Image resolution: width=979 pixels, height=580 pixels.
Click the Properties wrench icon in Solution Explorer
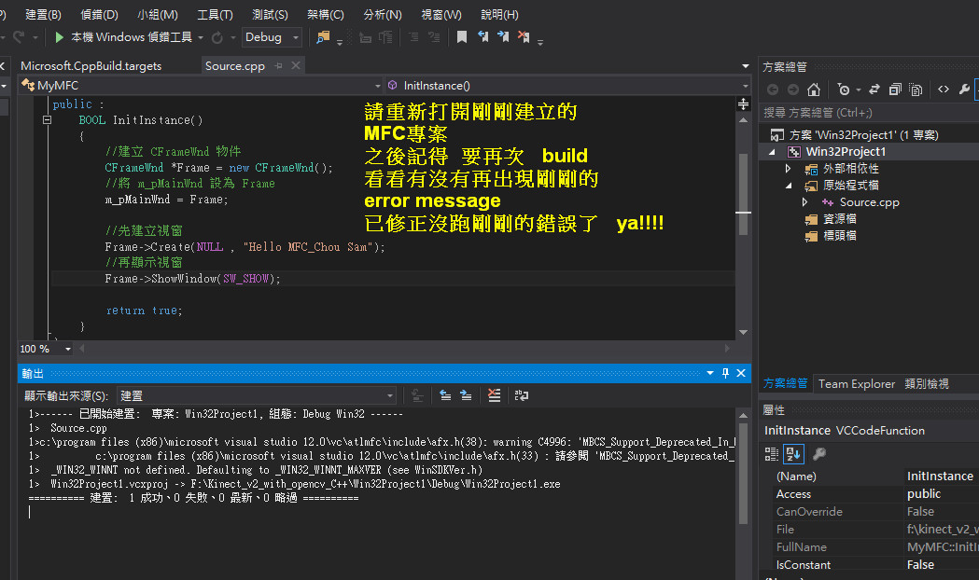point(966,89)
